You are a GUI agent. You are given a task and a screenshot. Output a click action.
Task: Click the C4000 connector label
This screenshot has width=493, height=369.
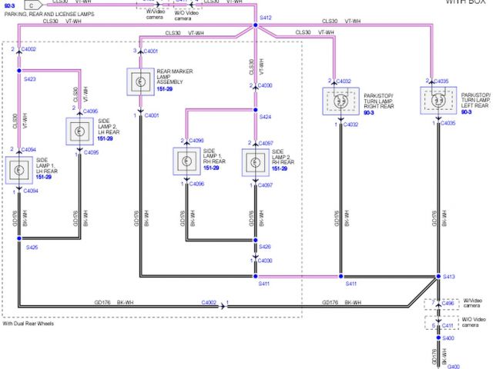click(266, 85)
